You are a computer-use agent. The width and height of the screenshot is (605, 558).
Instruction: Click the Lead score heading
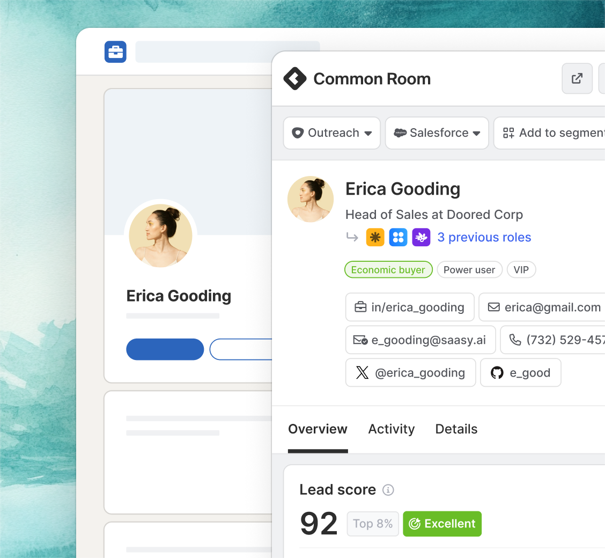coord(337,490)
